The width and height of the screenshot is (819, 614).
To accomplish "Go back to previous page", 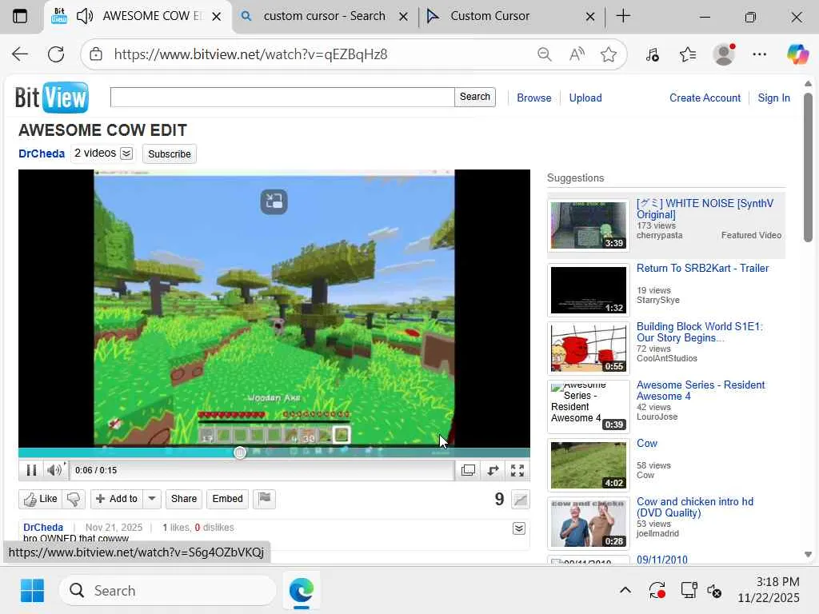I will tap(20, 54).
